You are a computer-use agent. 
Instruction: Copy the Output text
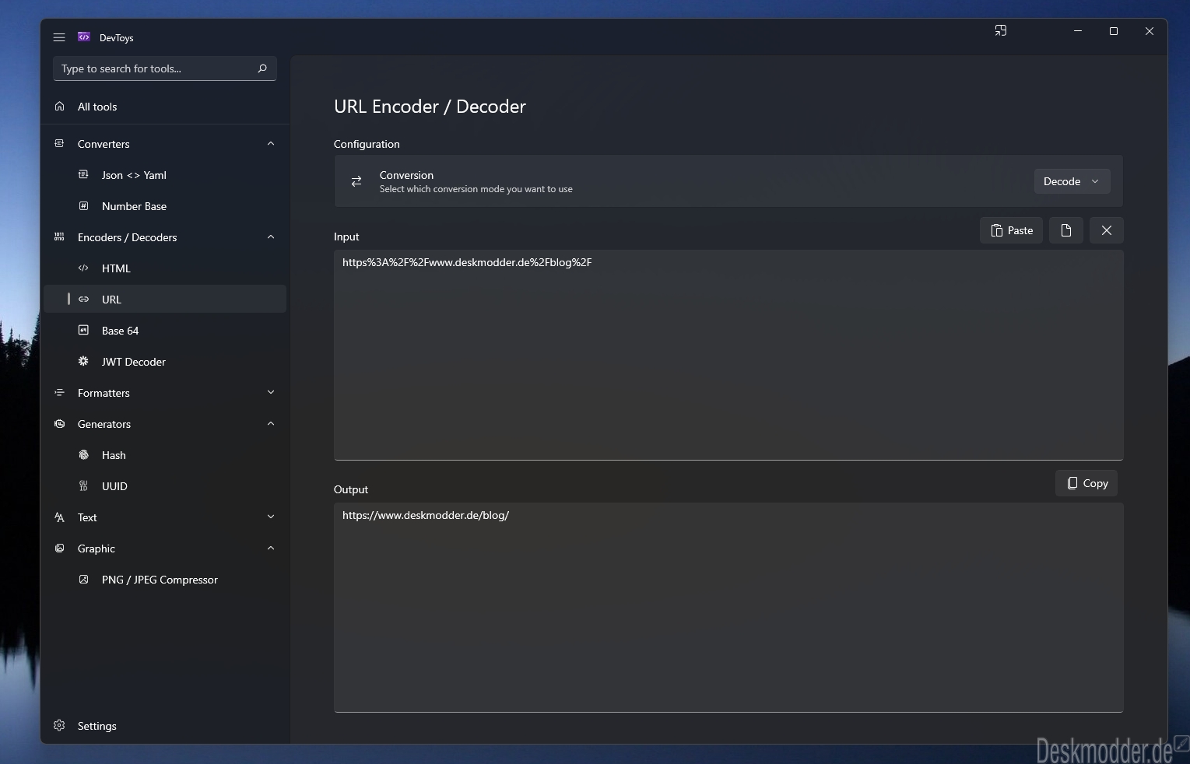pos(1086,483)
